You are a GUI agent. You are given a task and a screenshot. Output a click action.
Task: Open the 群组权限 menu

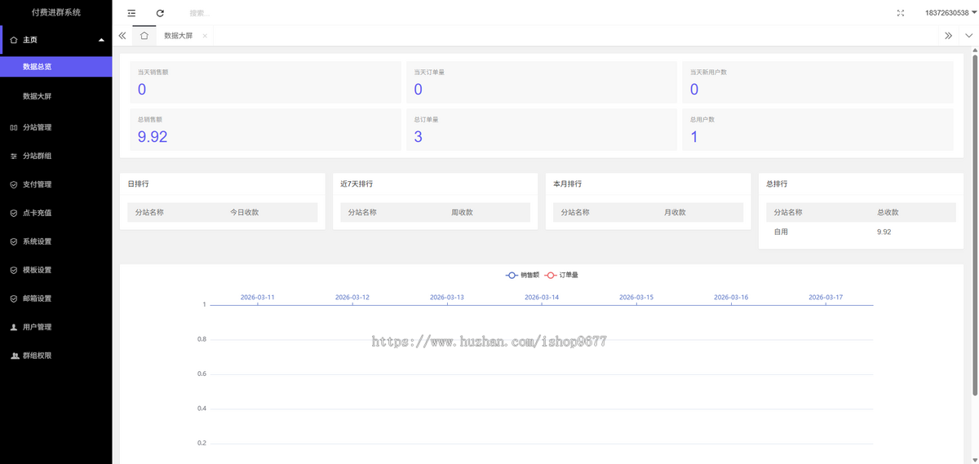tap(56, 356)
